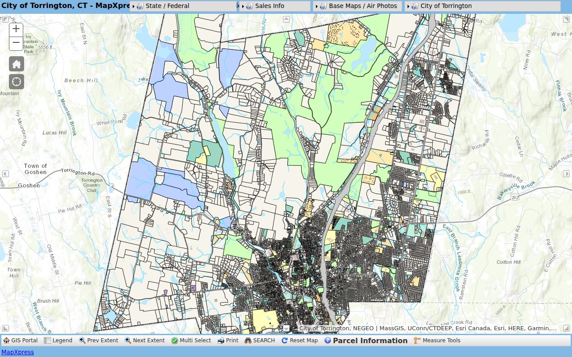Go back to Prev Extent
The height and width of the screenshot is (357, 572).
click(98, 340)
